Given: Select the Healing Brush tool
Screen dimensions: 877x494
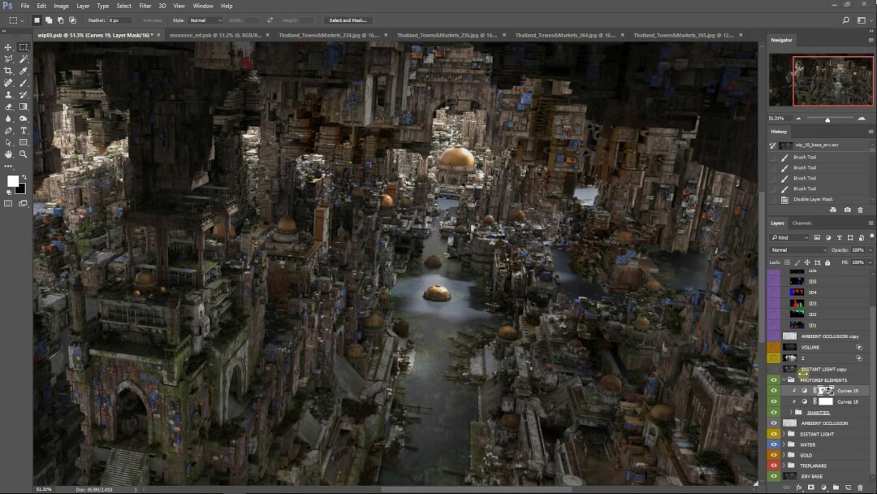Looking at the screenshot, I should click(8, 83).
